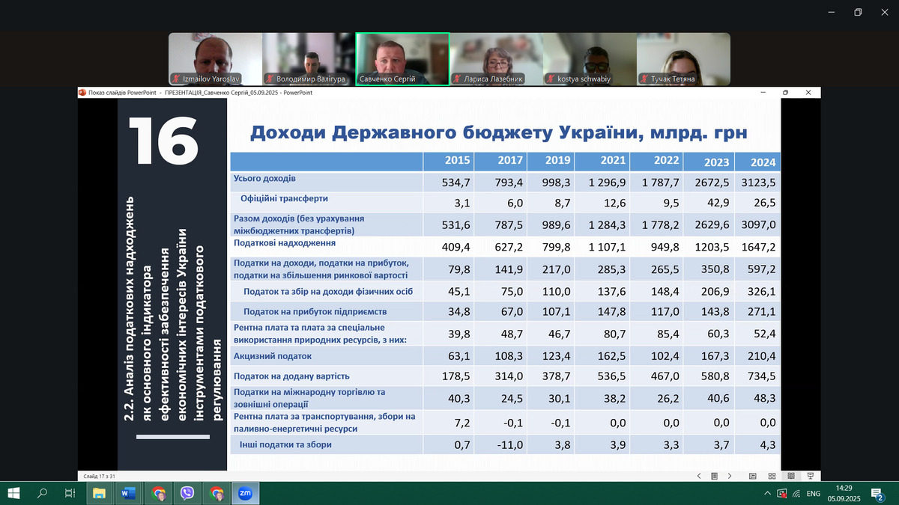Click the value 1 296,9 in the table
899x505 pixels.
pos(605,183)
